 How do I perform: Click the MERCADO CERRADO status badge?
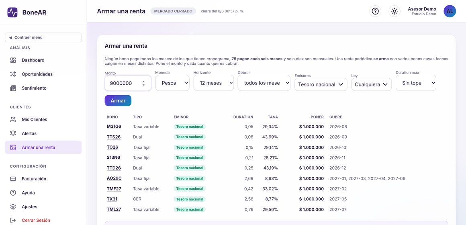click(173, 11)
